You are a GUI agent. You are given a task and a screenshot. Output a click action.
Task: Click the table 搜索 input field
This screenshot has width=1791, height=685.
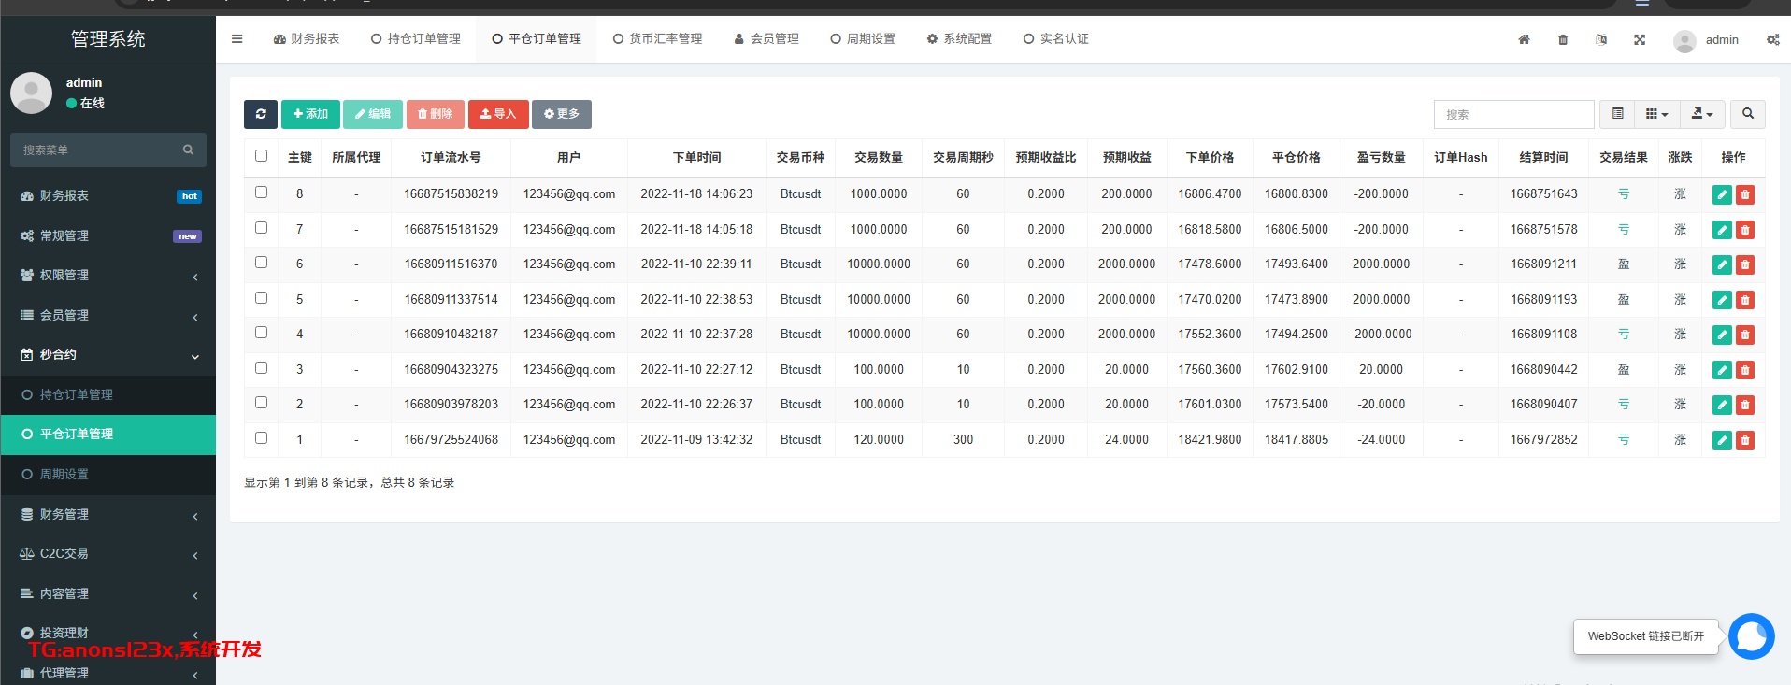tap(1513, 114)
